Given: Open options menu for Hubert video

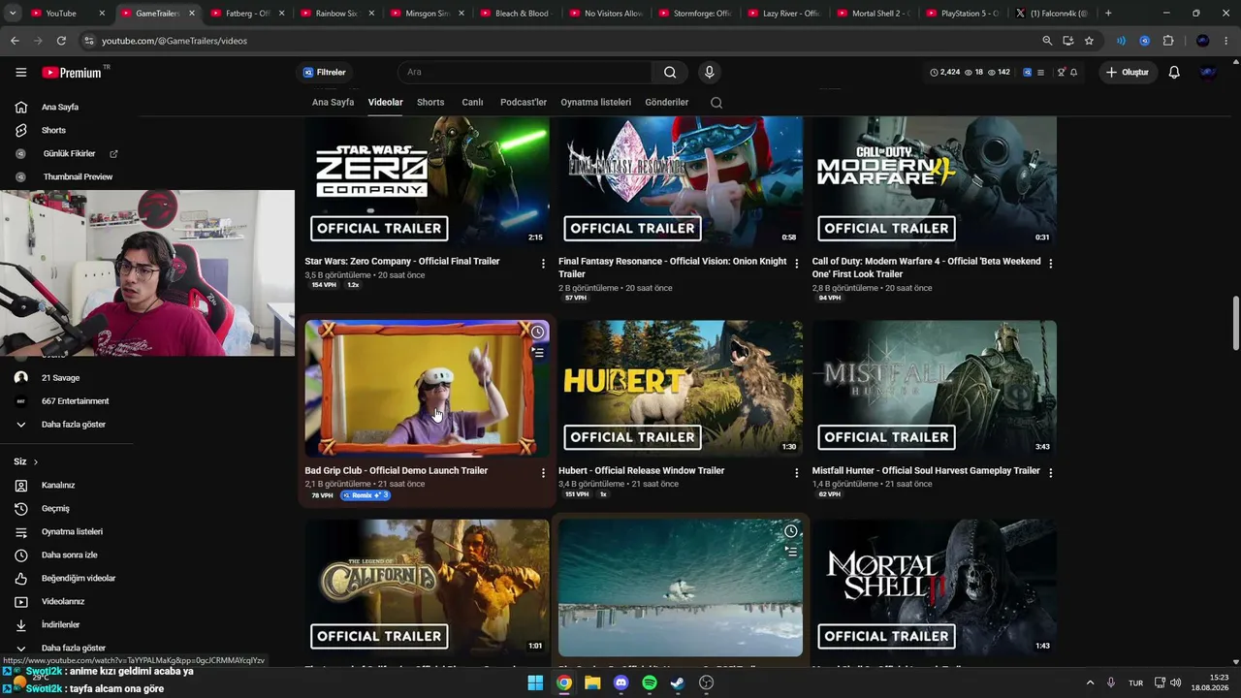Looking at the screenshot, I should pyautogui.click(x=797, y=472).
